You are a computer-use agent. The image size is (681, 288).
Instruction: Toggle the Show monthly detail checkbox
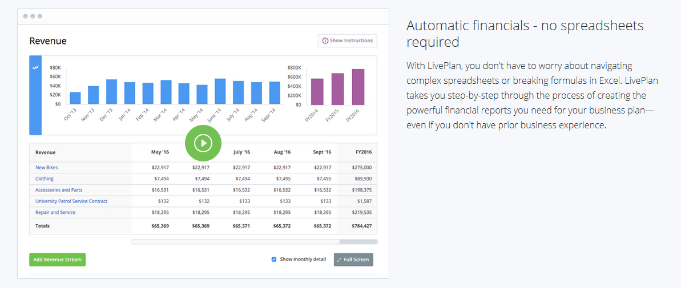click(274, 259)
